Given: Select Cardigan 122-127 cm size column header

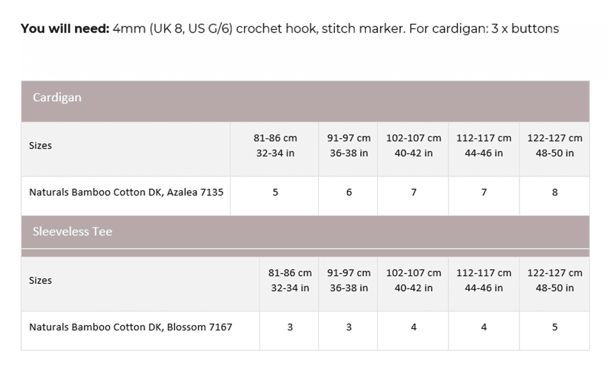Looking at the screenshot, I should coord(554,146).
